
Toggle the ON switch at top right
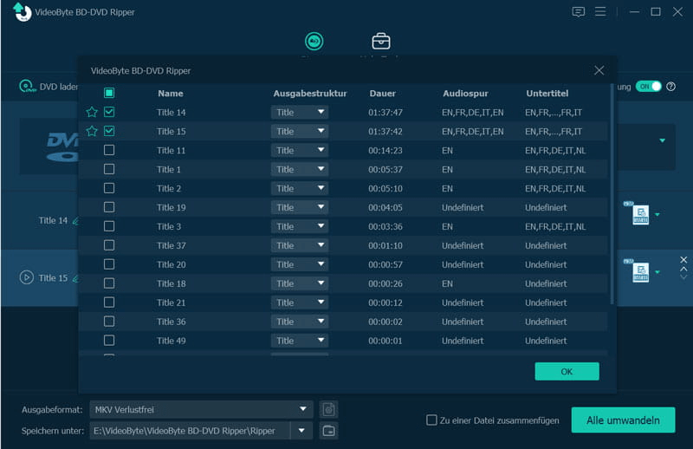click(x=648, y=87)
